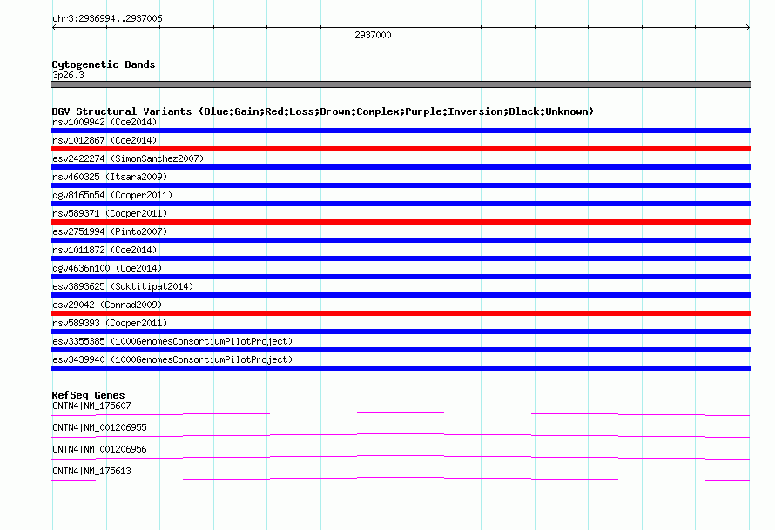The image size is (775, 530).
Task: Click blue bar under esv3439940
Action: pos(401,368)
